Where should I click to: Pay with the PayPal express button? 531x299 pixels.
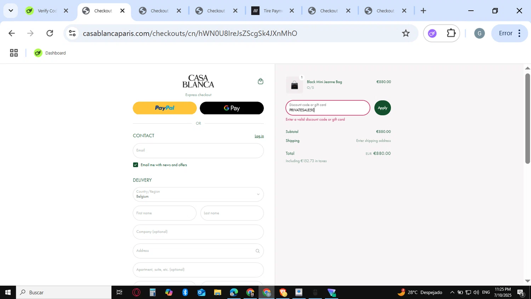(x=165, y=108)
